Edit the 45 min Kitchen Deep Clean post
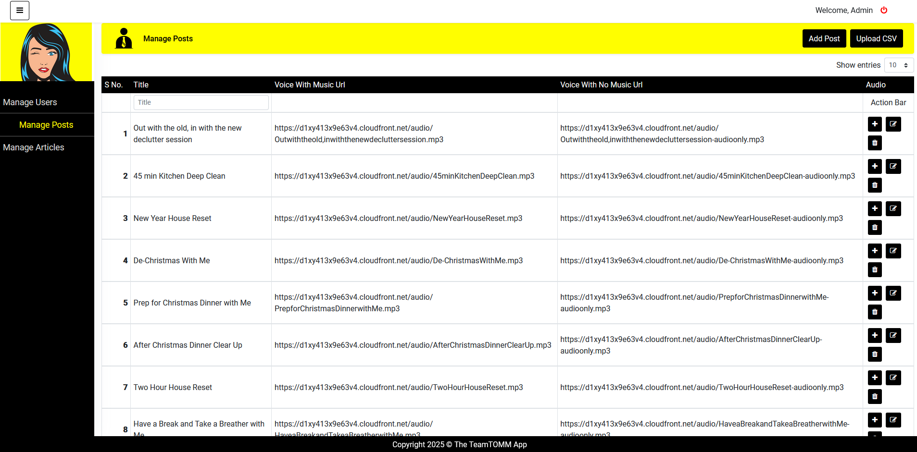The width and height of the screenshot is (917, 452). pyautogui.click(x=893, y=166)
